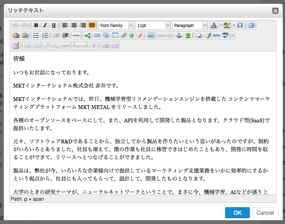Viewport: 285px width, 224px height.
Task: Open the Paragraph format dropdown
Action: pos(190,25)
